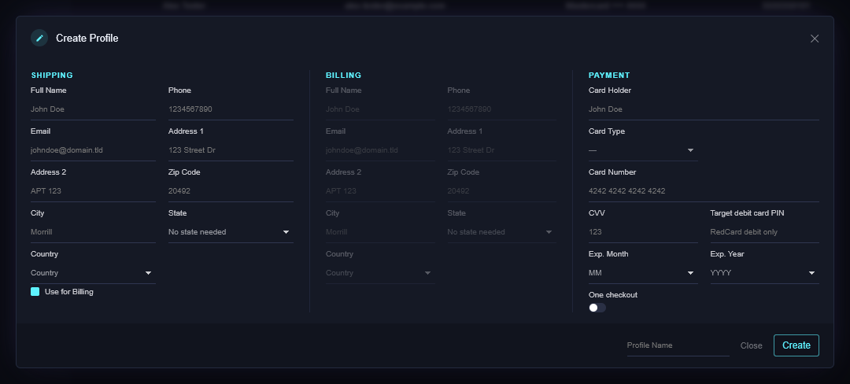Click the Billing Address 2 field

click(380, 191)
